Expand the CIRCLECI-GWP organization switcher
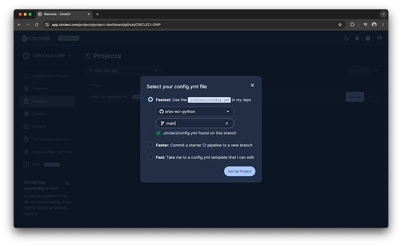This screenshot has height=246, width=402. click(69, 56)
